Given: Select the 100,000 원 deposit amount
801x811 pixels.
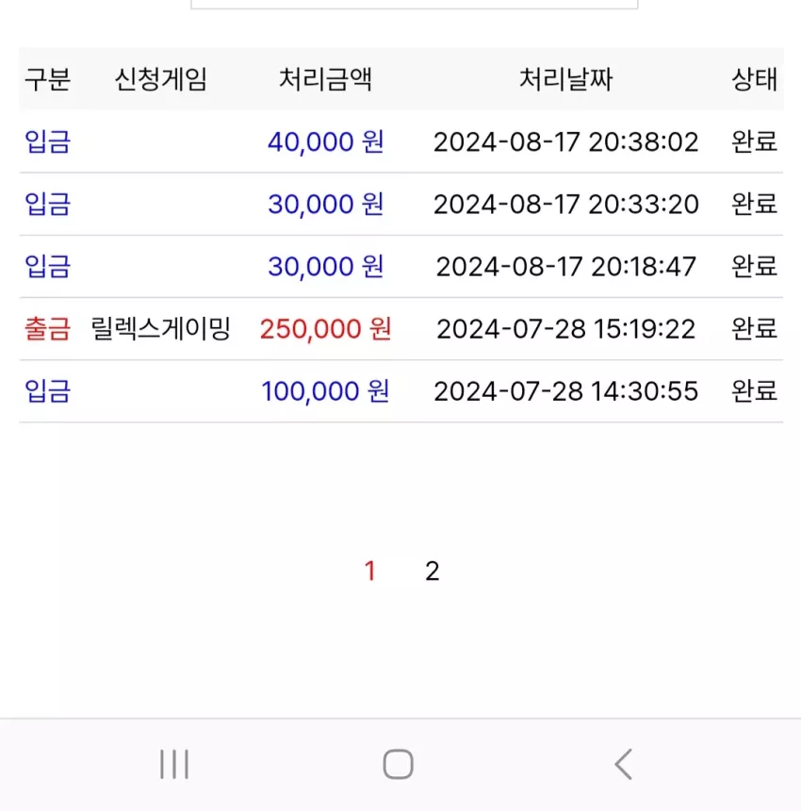Looking at the screenshot, I should coord(325,391).
